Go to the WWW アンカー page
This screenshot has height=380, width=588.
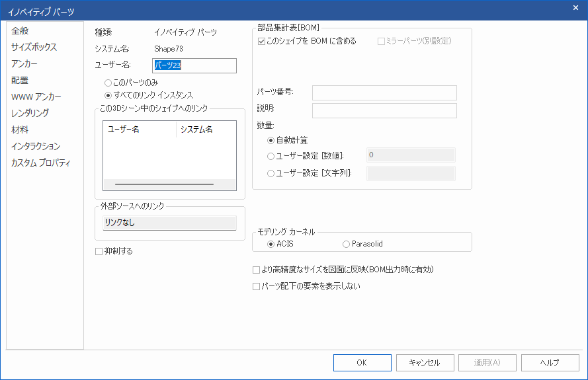pyautogui.click(x=36, y=96)
